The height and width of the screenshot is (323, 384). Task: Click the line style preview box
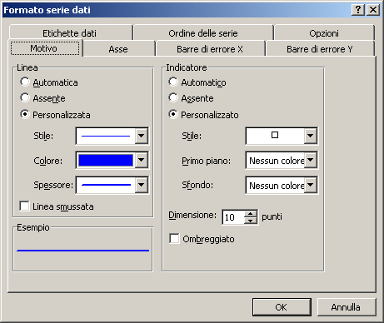point(106,136)
